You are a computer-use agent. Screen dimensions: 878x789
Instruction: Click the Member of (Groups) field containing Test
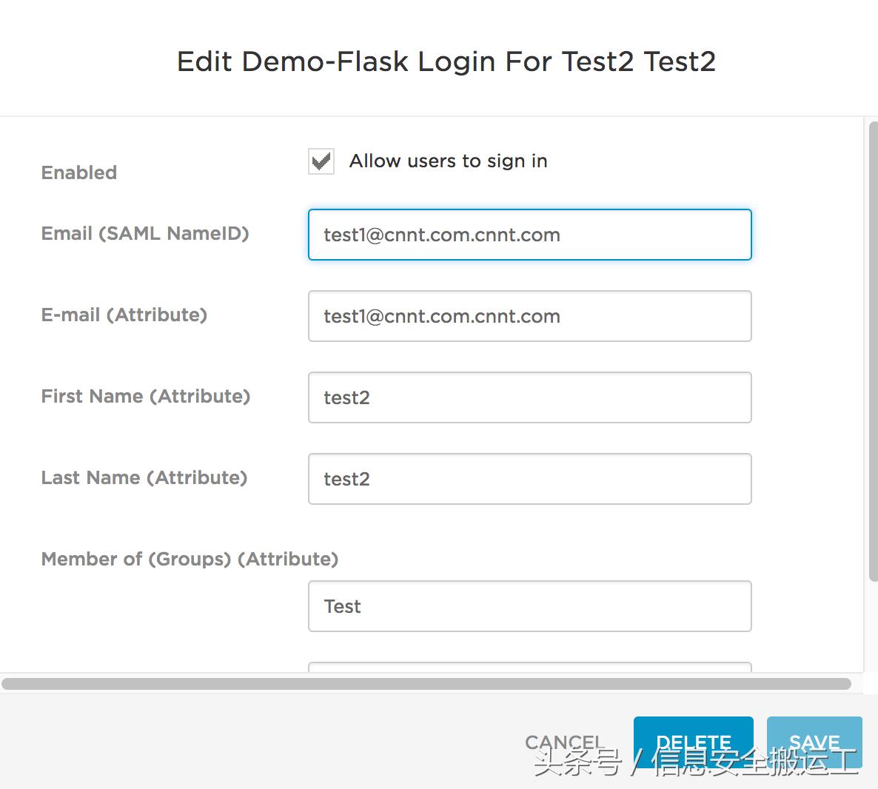(x=529, y=606)
